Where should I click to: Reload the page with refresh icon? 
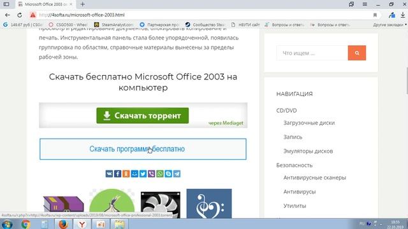coord(20,15)
